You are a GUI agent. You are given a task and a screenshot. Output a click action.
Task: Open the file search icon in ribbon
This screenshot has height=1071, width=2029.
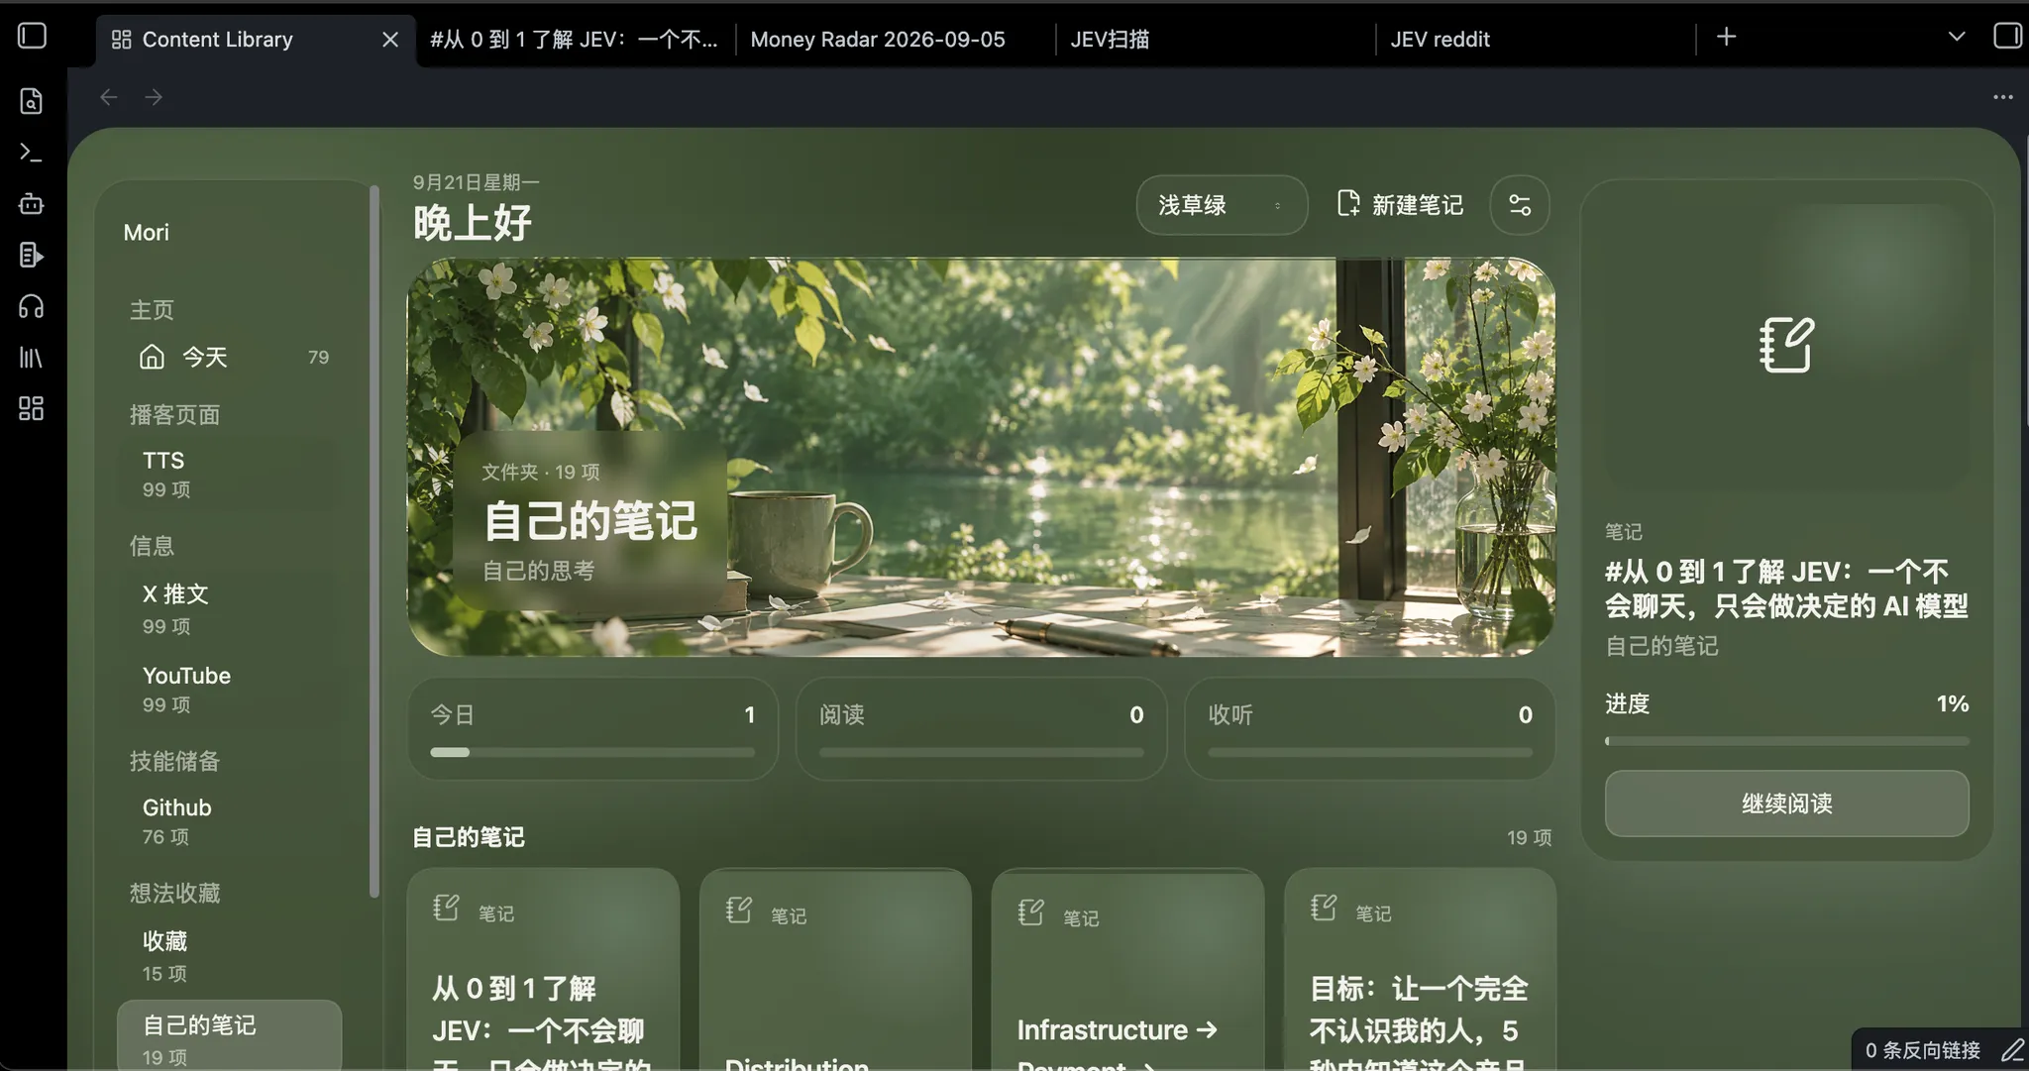tap(32, 101)
